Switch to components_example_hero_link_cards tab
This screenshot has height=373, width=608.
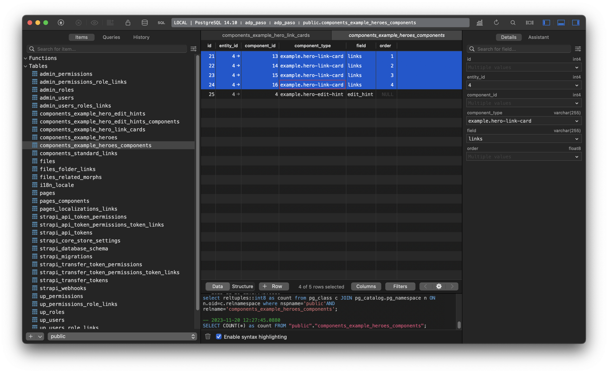coord(266,35)
